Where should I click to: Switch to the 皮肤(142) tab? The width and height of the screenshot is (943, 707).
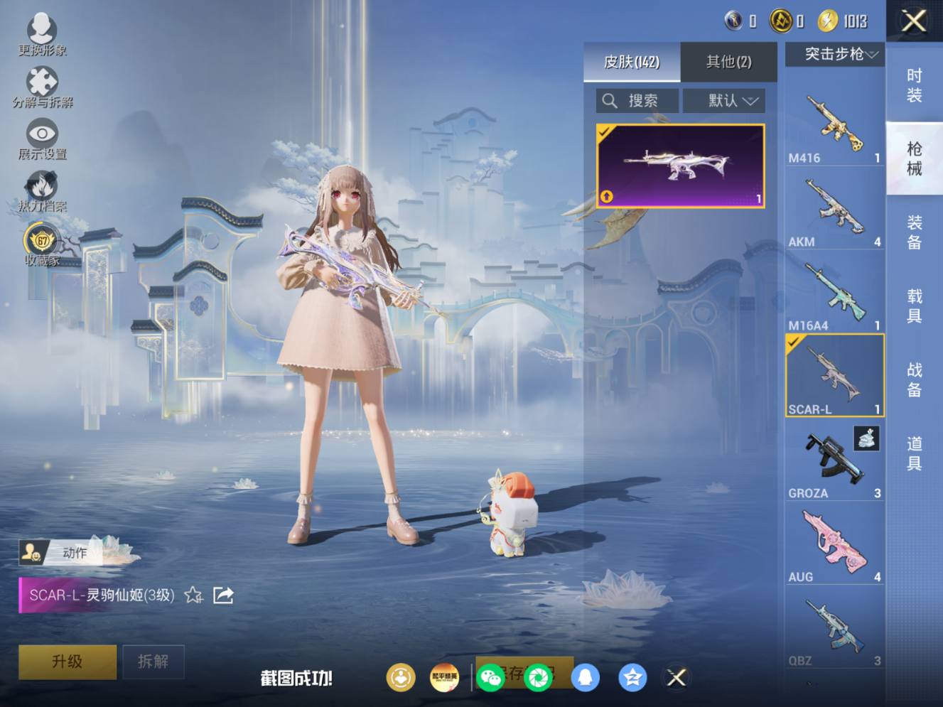(632, 62)
